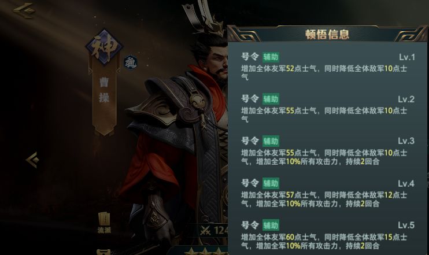
Task: Select the Lv.3 号令 skill title
Action: (250, 141)
